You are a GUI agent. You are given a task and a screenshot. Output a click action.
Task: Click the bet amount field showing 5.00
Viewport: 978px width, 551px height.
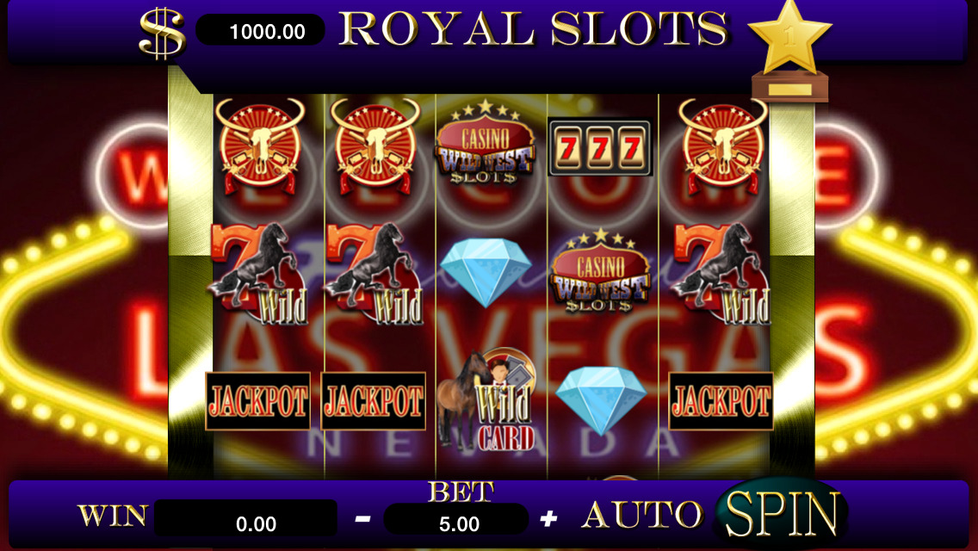[456, 521]
